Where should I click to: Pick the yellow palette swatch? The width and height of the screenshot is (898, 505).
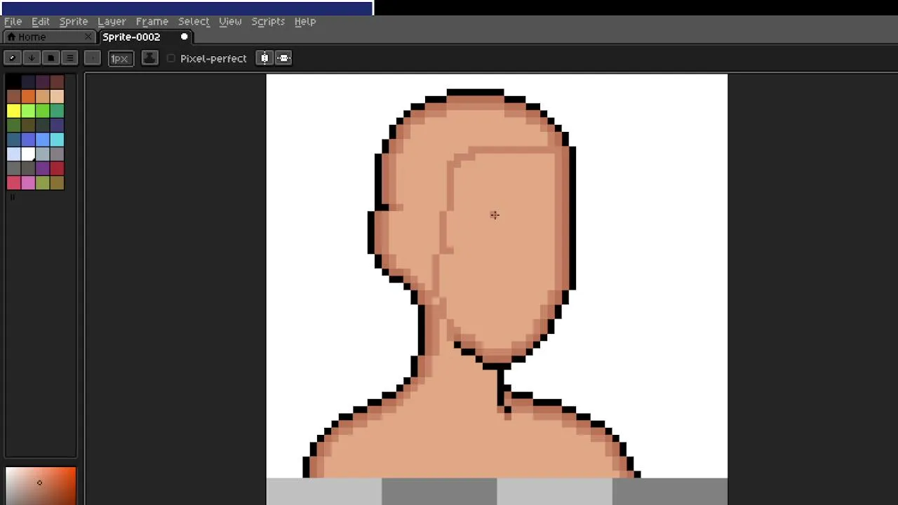coord(13,111)
